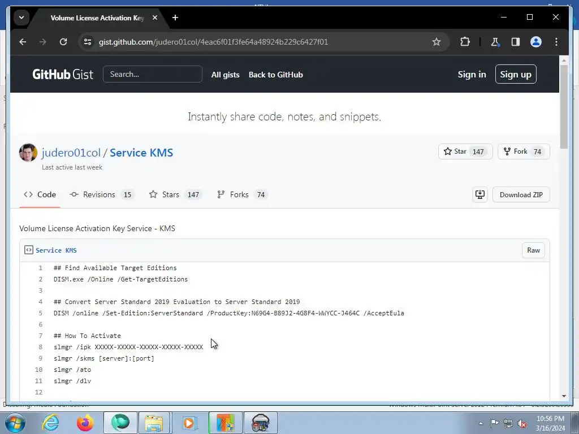Image resolution: width=579 pixels, height=434 pixels.
Task: Open the network tray icon
Action: tap(508, 423)
